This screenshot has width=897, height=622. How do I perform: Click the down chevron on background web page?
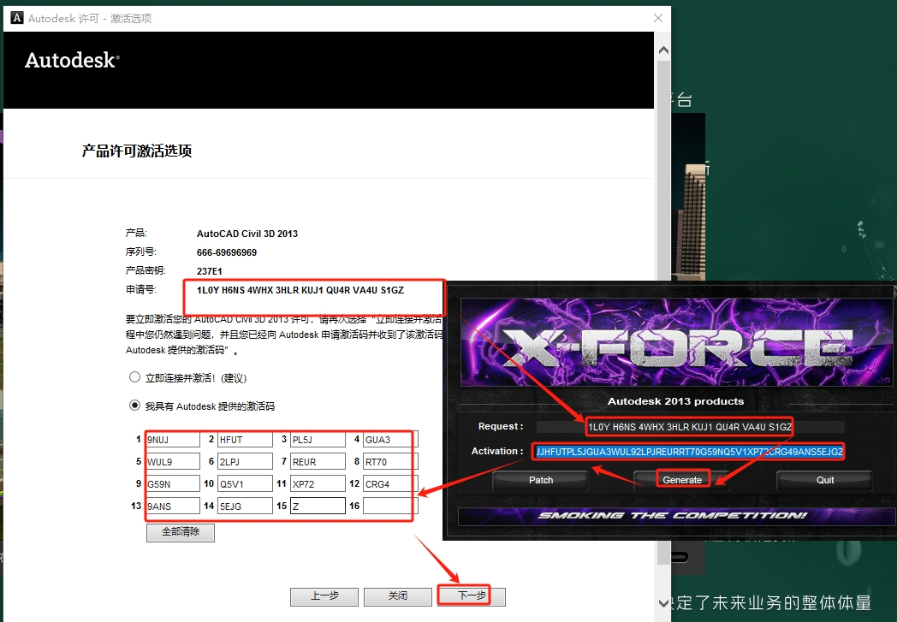(663, 602)
